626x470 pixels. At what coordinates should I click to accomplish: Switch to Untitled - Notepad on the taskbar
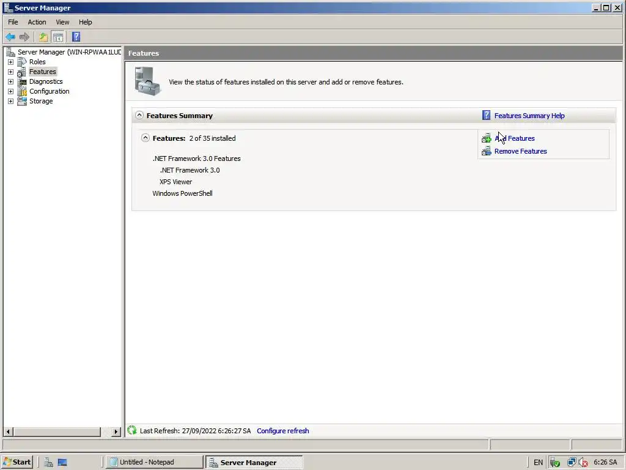[x=155, y=462]
